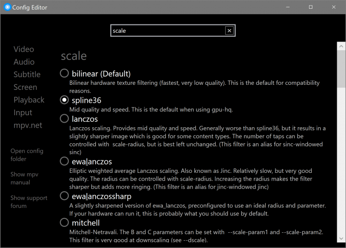Open the Screen settings section
The width and height of the screenshot is (346, 248).
(x=25, y=87)
